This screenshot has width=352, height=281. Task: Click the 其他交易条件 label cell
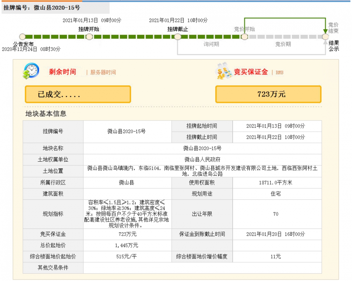tap(53, 268)
